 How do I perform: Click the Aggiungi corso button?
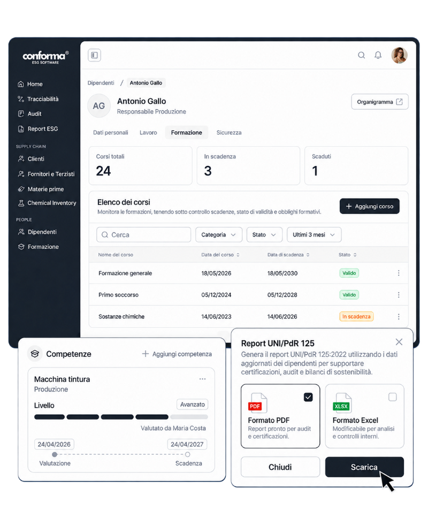click(369, 206)
